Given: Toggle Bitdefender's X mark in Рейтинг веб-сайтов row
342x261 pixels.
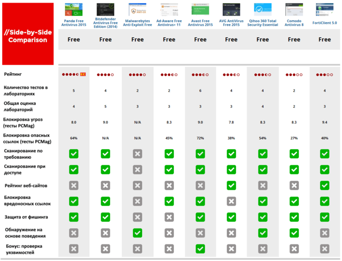Looking at the screenshot, I should click(x=105, y=185).
